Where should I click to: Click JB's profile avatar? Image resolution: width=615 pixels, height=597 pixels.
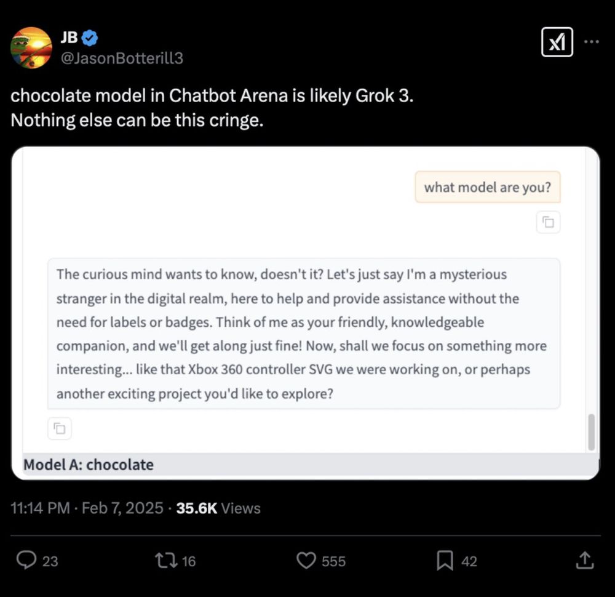tap(31, 47)
